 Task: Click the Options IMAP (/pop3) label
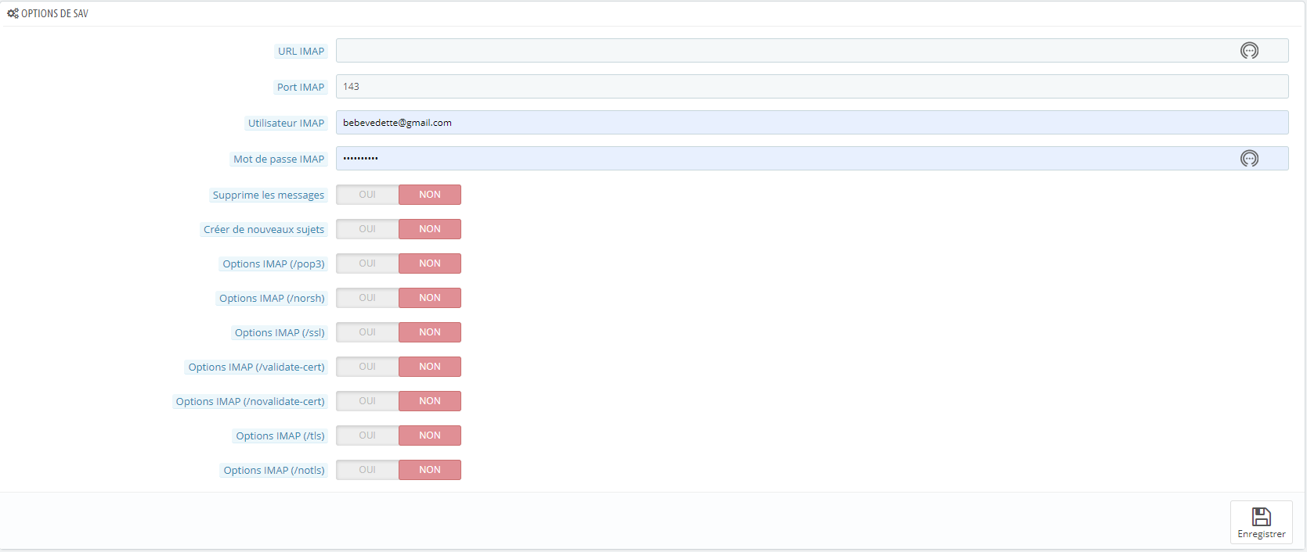click(x=273, y=264)
